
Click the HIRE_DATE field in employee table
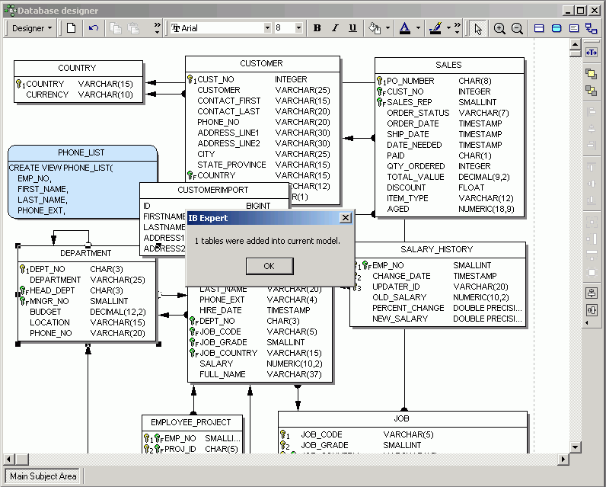[221, 310]
